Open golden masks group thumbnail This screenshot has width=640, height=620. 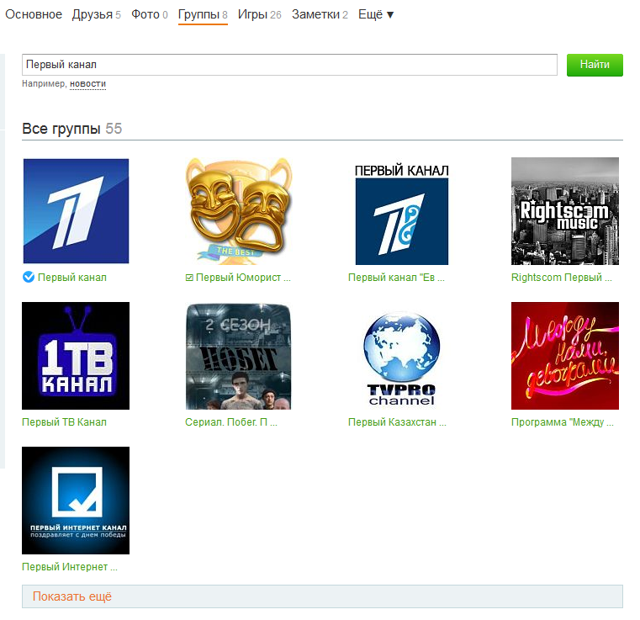(239, 211)
